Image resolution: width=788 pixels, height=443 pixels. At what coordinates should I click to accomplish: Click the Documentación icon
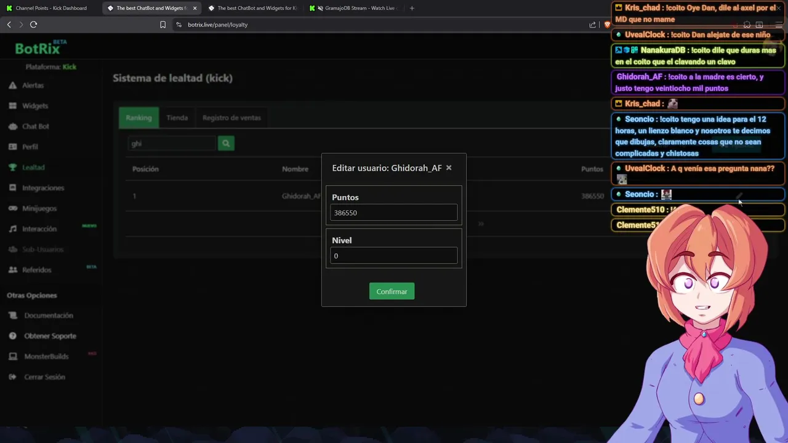click(12, 316)
